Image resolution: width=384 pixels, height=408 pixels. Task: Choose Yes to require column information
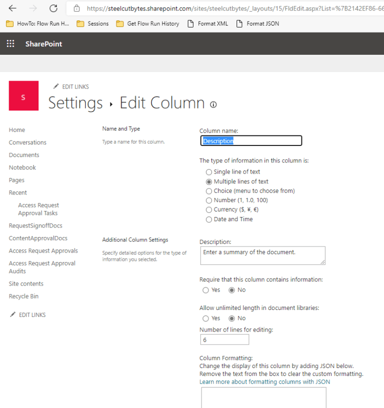point(205,290)
